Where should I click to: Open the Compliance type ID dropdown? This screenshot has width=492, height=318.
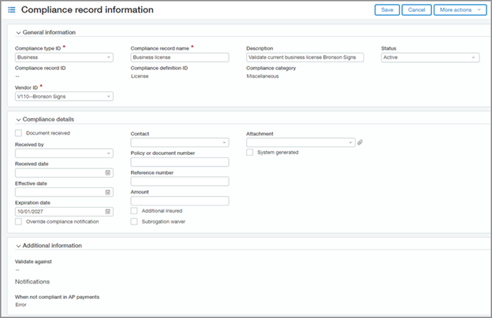(64, 57)
